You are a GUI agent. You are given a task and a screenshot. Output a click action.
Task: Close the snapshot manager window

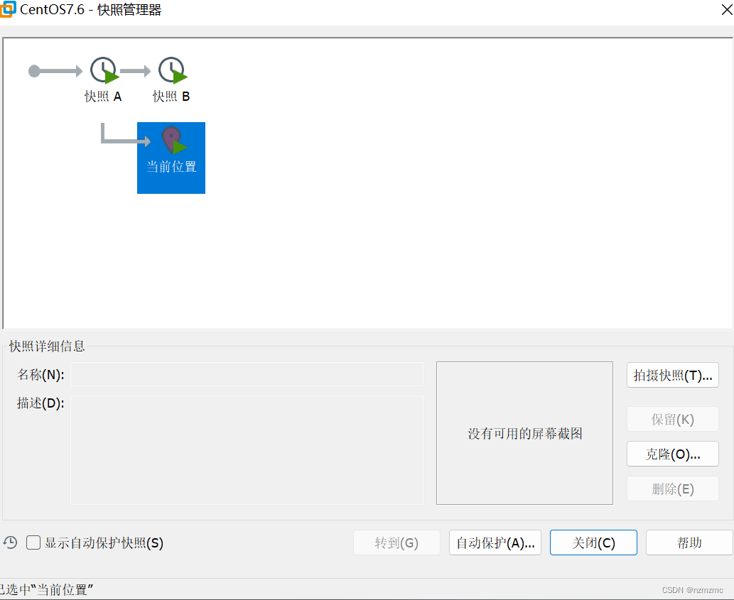[x=726, y=9]
